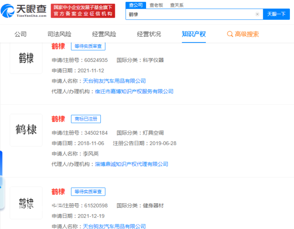The height and width of the screenshot is (229, 294).
Task: Focus the search field containing 鹤棣
Action: 190,14
